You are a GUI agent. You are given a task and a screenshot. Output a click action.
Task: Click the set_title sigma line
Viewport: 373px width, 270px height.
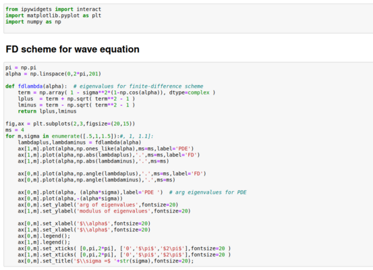point(106,261)
